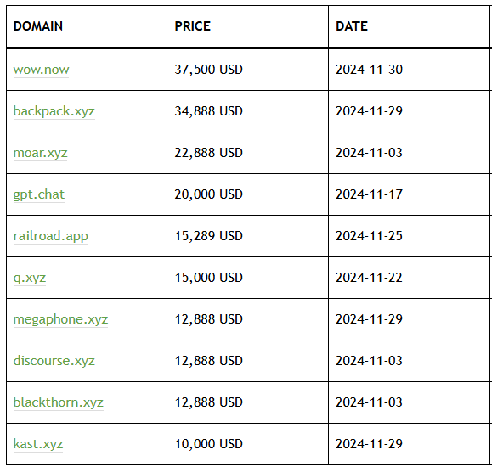Click the moar.xyz link
This screenshot has width=492, height=467.
tap(40, 153)
